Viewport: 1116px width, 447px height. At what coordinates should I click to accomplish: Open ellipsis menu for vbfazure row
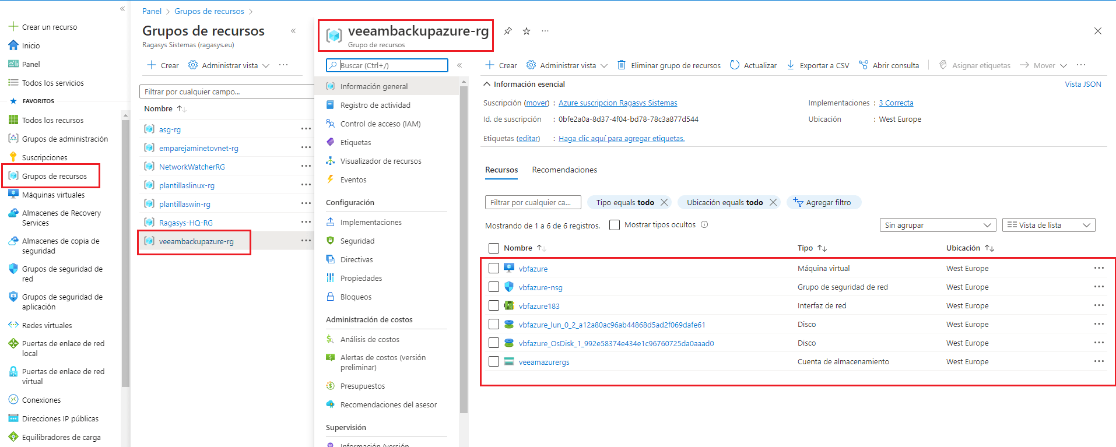point(1099,268)
